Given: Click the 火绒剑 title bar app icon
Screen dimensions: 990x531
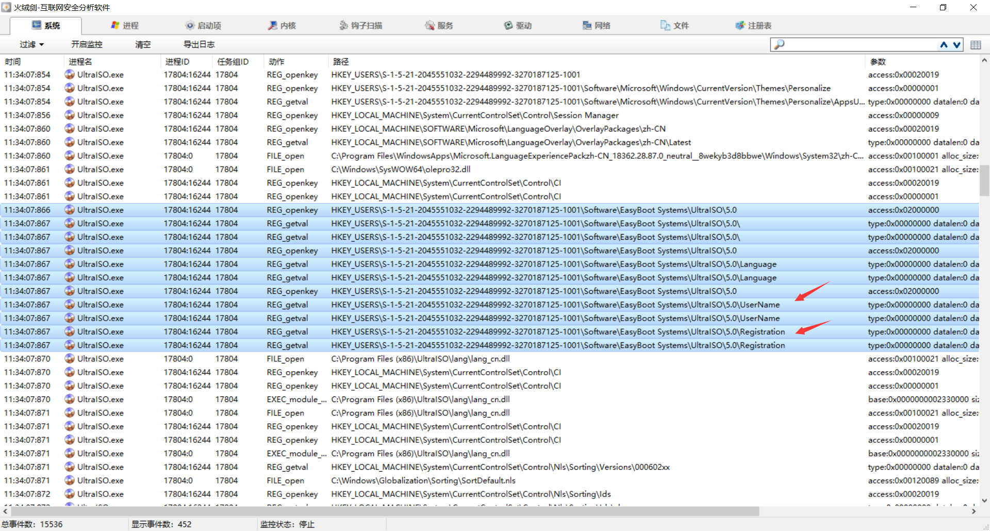Looking at the screenshot, I should (6, 7).
